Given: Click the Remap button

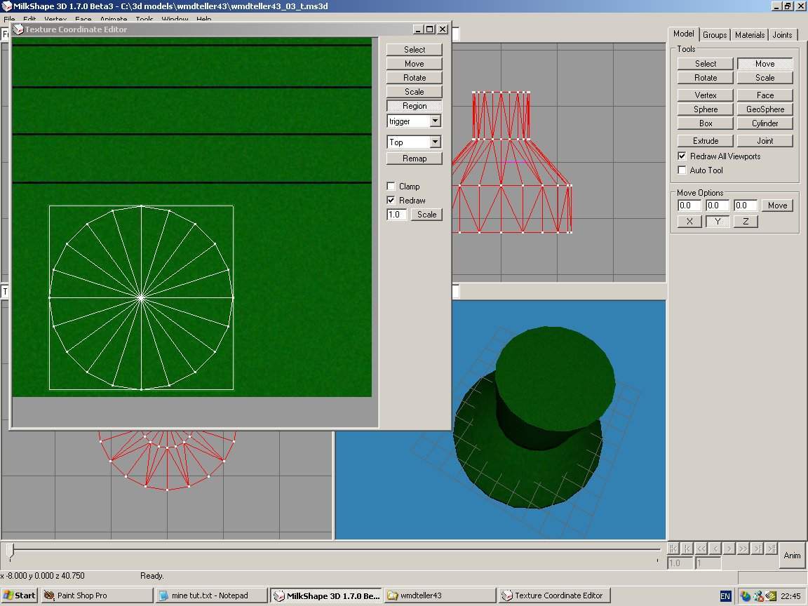Looking at the screenshot, I should point(415,159).
